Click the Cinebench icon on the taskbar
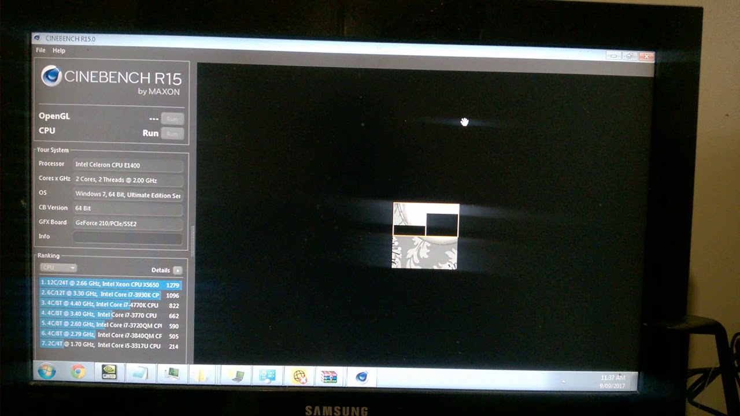 coord(362,377)
